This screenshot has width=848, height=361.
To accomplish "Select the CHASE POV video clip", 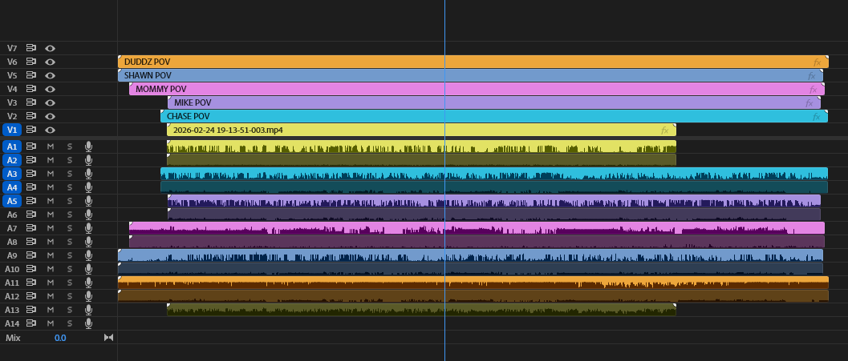I will tap(494, 116).
